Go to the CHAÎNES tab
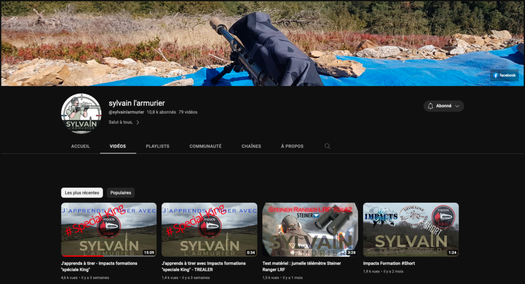The image size is (525, 284). point(251,146)
